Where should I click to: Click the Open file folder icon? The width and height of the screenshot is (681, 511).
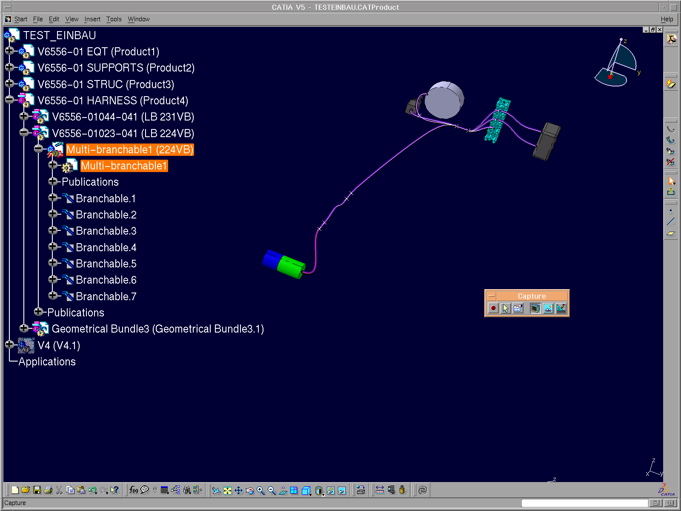coord(26,490)
